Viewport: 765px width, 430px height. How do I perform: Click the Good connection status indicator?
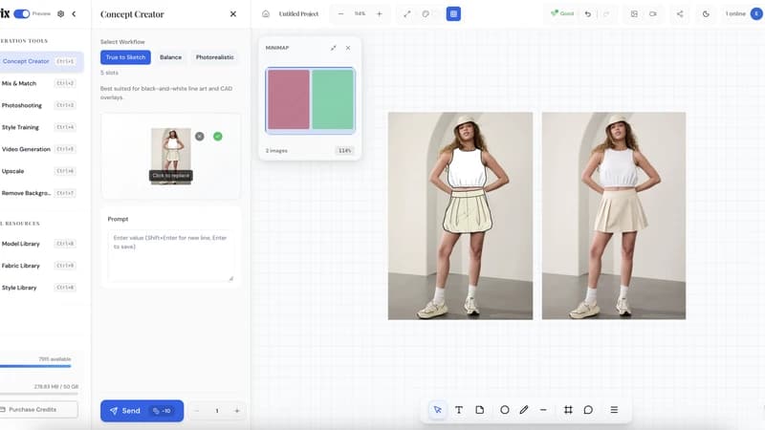click(562, 13)
